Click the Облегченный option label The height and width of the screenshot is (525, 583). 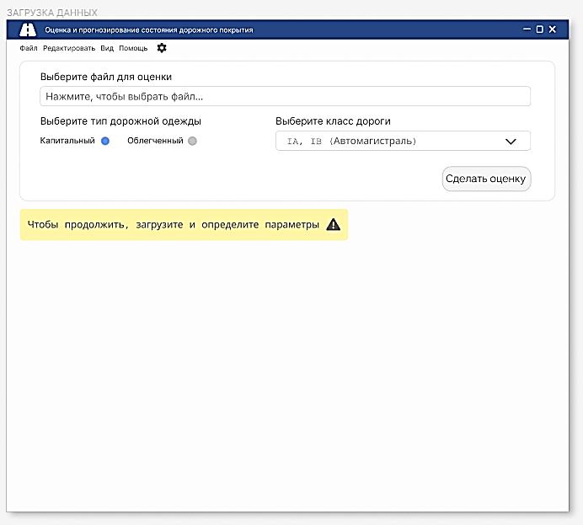(155, 141)
